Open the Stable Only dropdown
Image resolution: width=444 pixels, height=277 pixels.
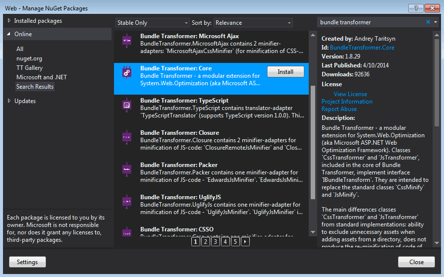point(152,23)
